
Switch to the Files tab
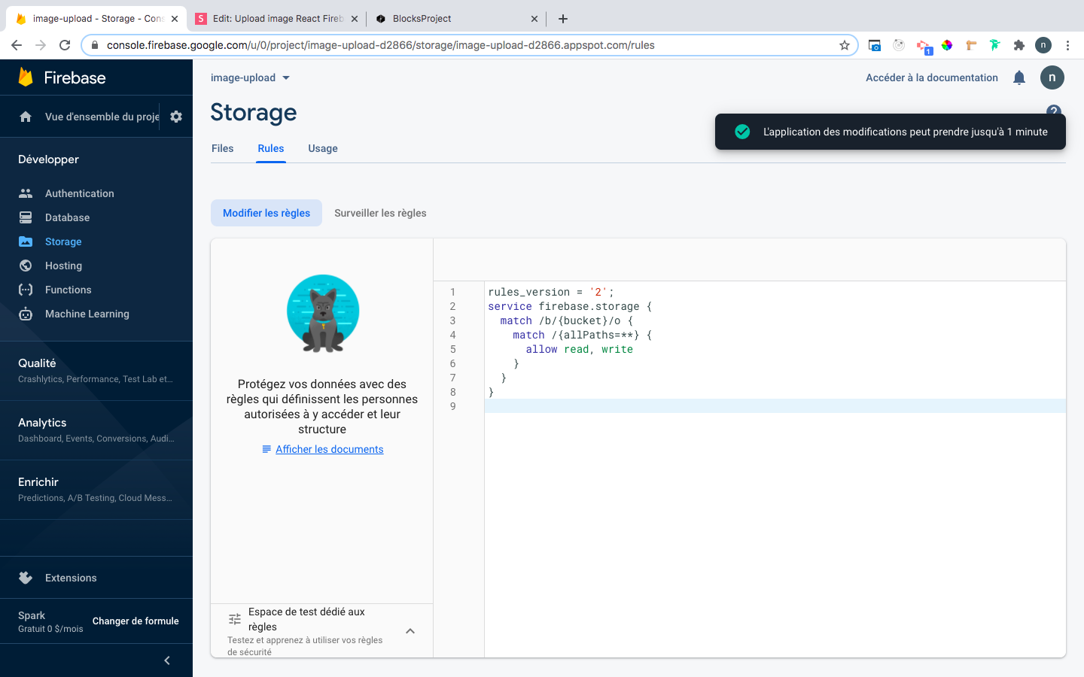point(223,148)
